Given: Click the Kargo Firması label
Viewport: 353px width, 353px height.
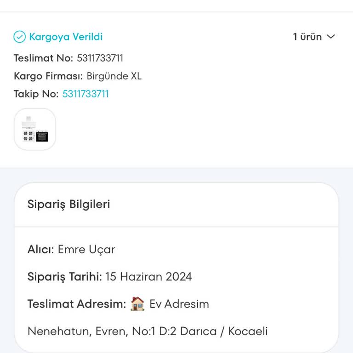Looking at the screenshot, I should click(x=48, y=76).
